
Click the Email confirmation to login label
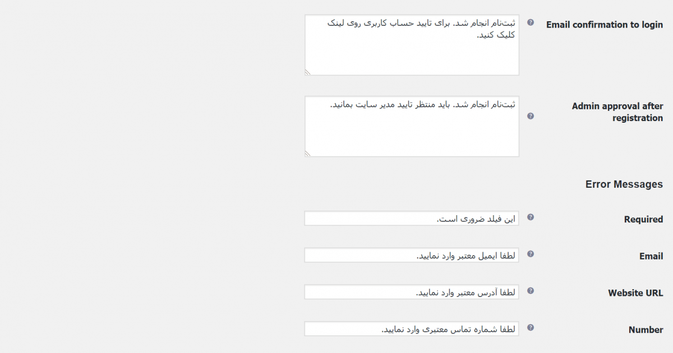(x=605, y=25)
